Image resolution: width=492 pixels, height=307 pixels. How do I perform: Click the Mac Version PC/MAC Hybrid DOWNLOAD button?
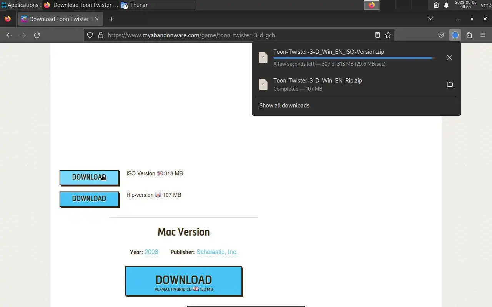[184, 281]
